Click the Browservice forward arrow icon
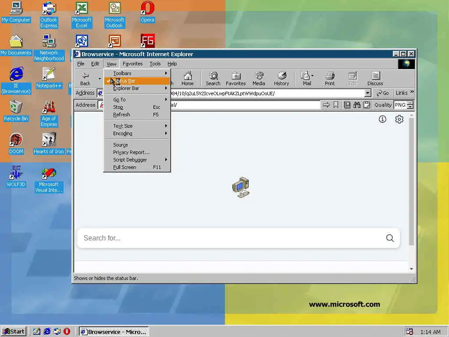Viewport: 449px width, 337px height. pyautogui.click(x=326, y=105)
